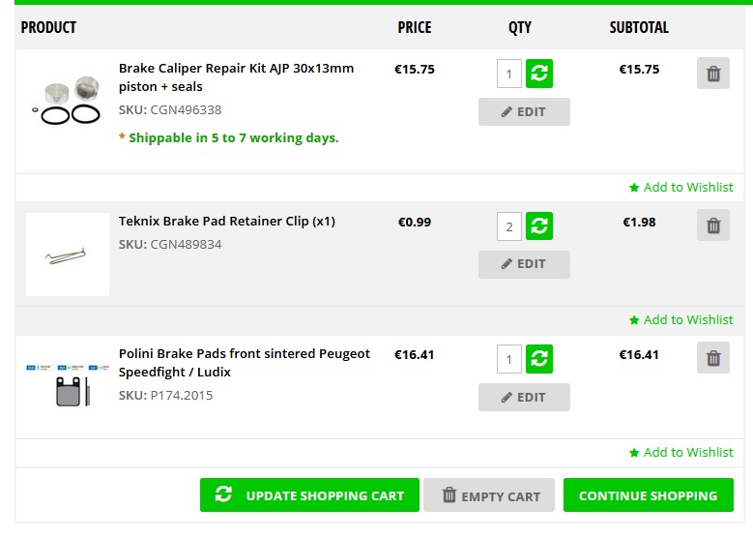Screen dimensions: 753x539
Task: Focus the Polini Brake Pads quantity field
Action: tap(509, 359)
